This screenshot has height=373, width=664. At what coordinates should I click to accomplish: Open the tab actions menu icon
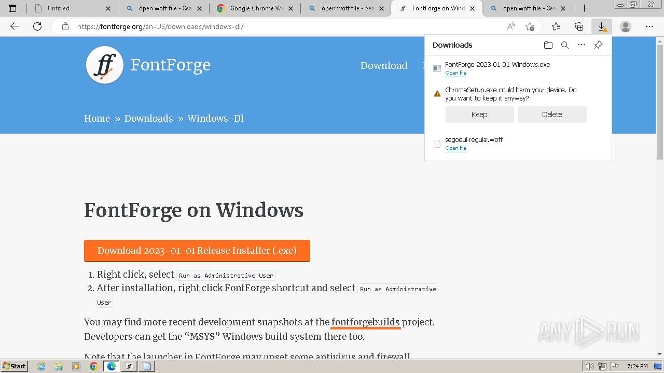pos(12,8)
